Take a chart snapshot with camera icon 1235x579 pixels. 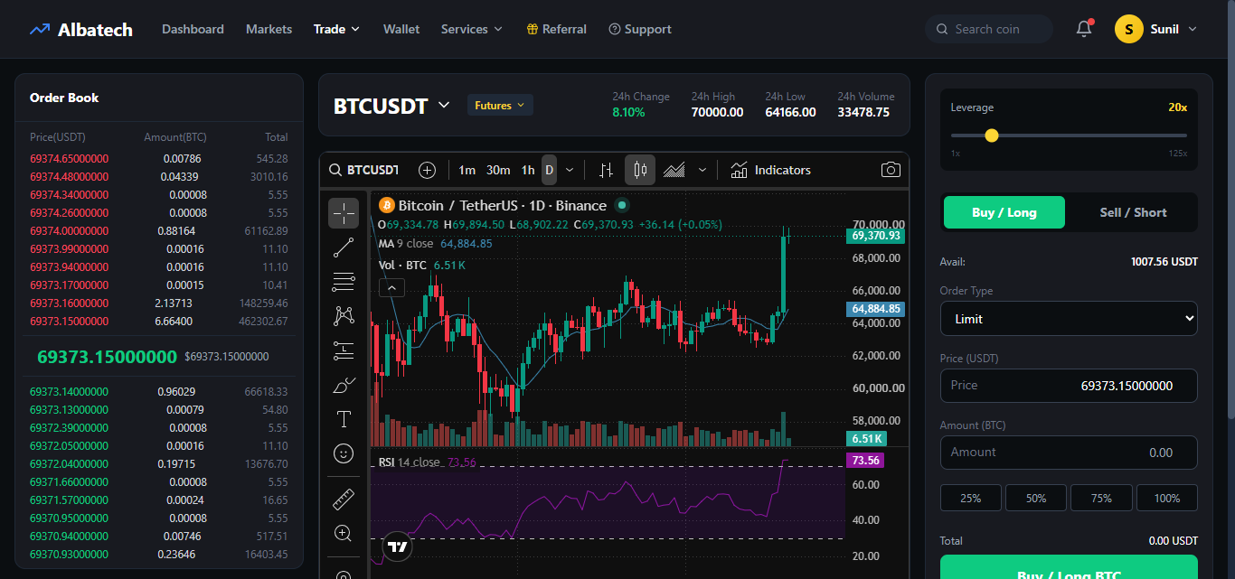pyautogui.click(x=891, y=170)
